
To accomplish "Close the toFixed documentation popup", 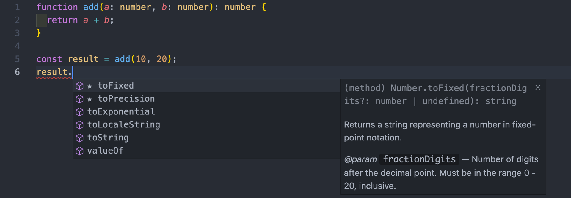I will (538, 87).
